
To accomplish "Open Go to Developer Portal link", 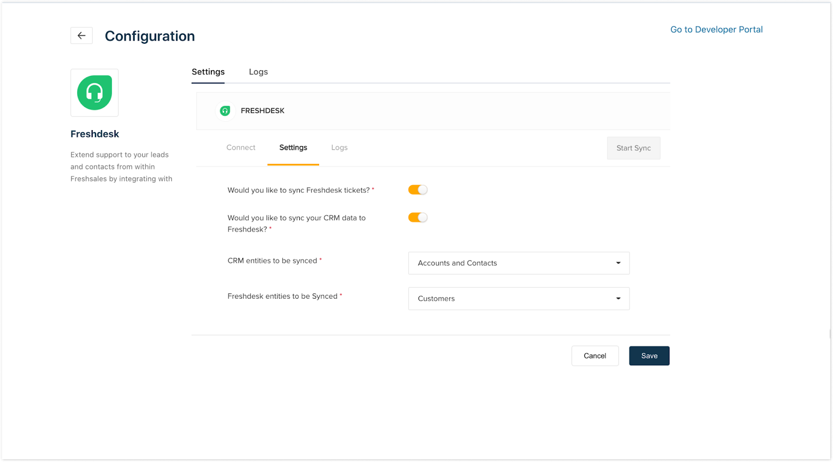I will click(716, 30).
